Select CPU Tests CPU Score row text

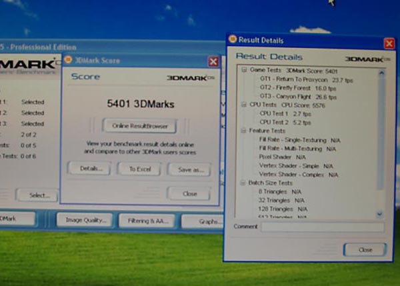pyautogui.click(x=287, y=105)
